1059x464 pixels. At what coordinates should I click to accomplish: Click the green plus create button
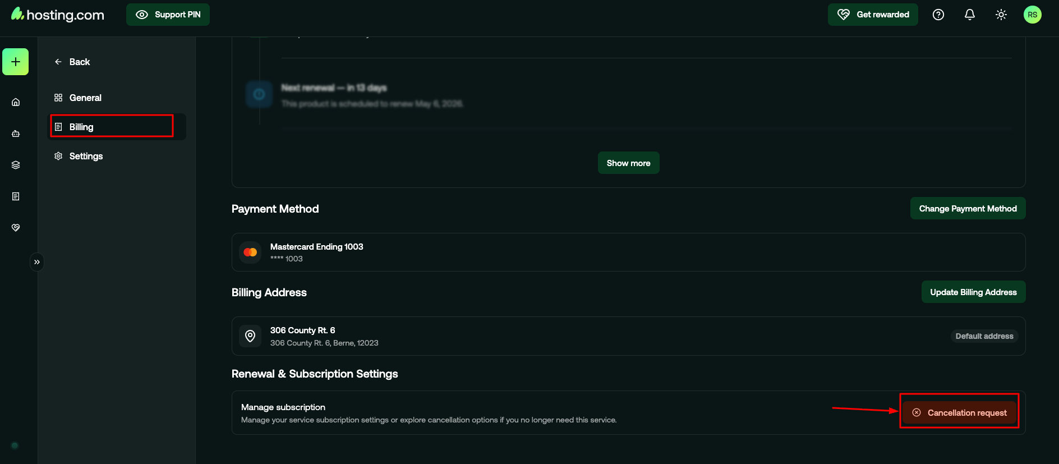[x=16, y=62]
